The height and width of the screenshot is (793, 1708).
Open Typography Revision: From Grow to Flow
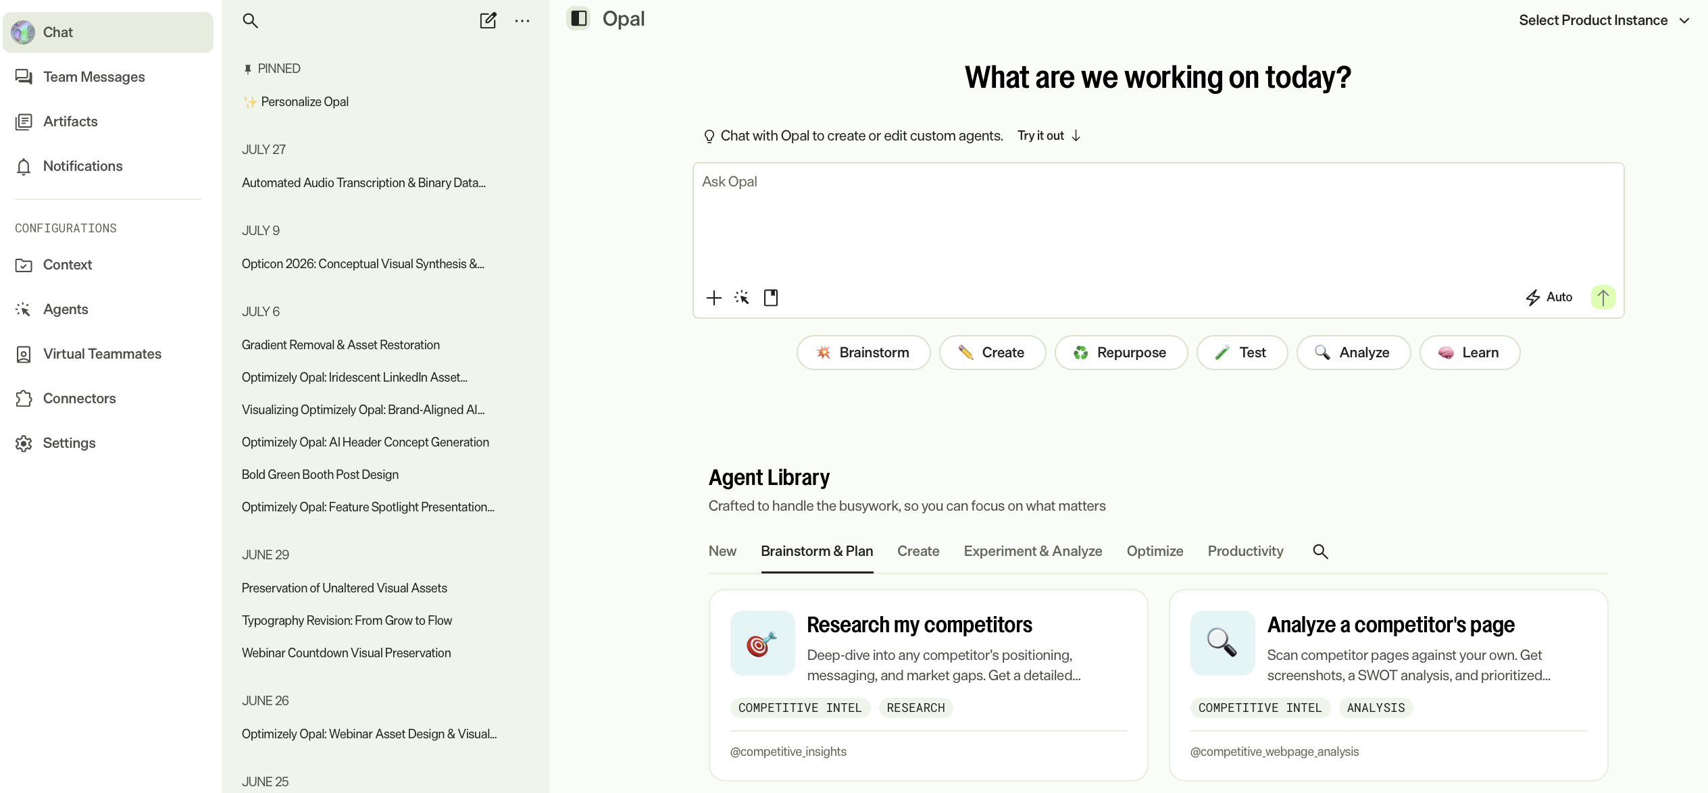click(x=347, y=621)
